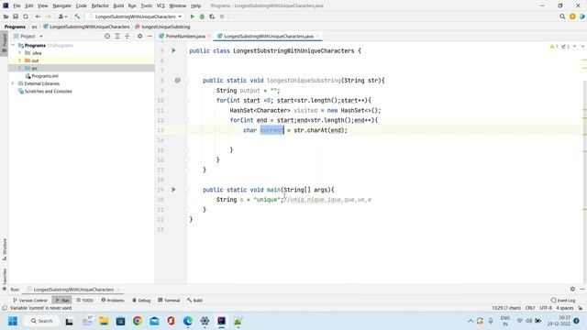The image size is (587, 330).
Task: Open the Version Control tool window
Action: pyautogui.click(x=30, y=300)
